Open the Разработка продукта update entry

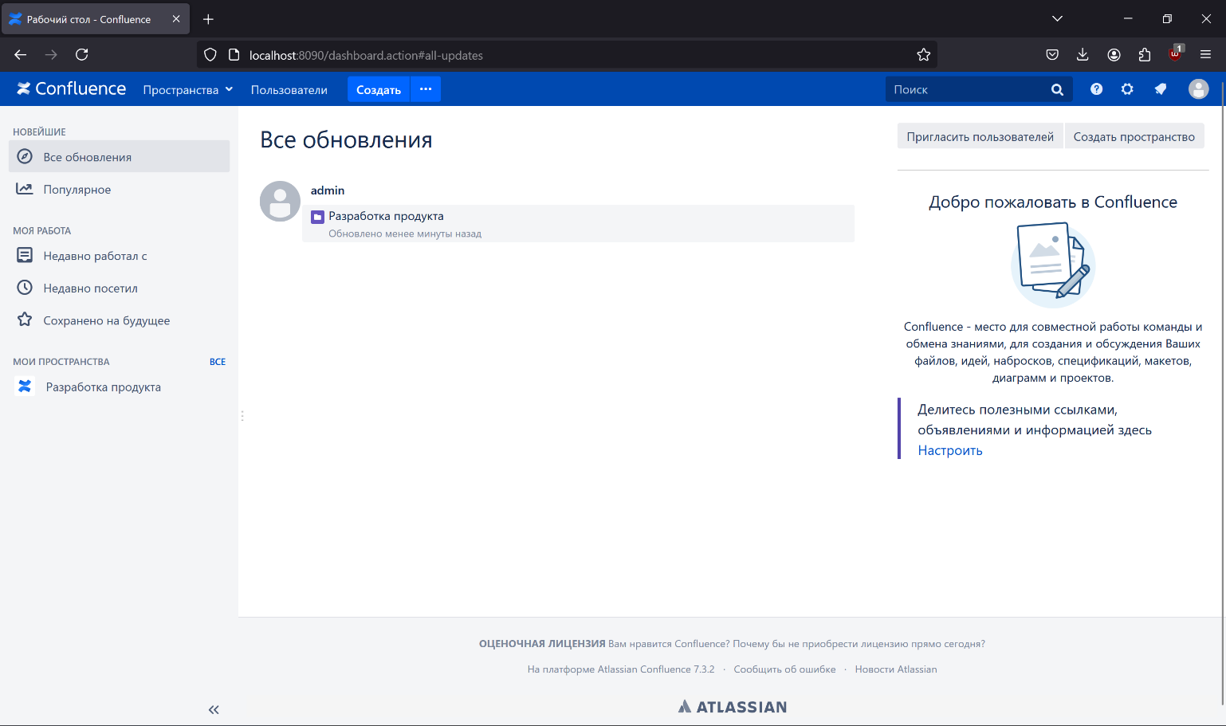(386, 216)
